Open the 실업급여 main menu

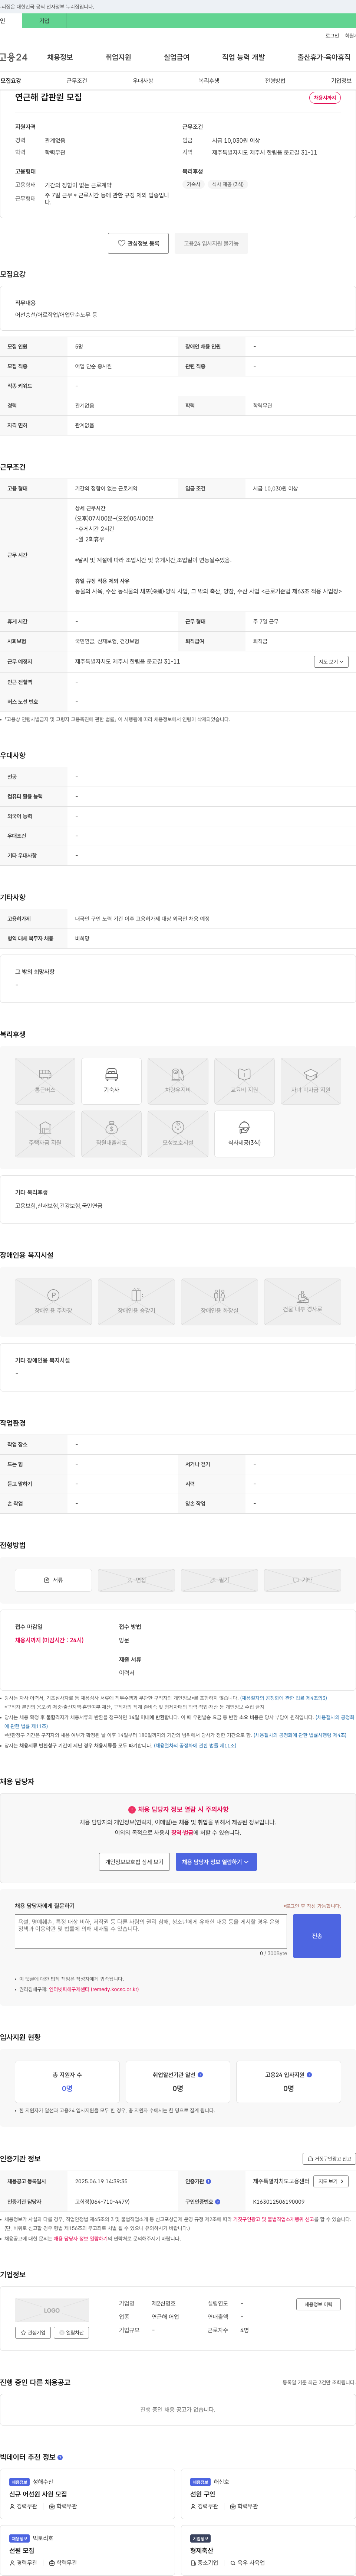(x=177, y=57)
